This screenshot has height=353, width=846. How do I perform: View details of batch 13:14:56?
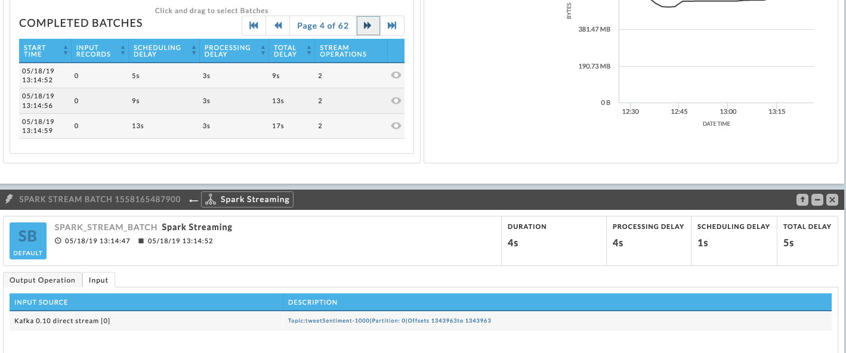click(396, 101)
